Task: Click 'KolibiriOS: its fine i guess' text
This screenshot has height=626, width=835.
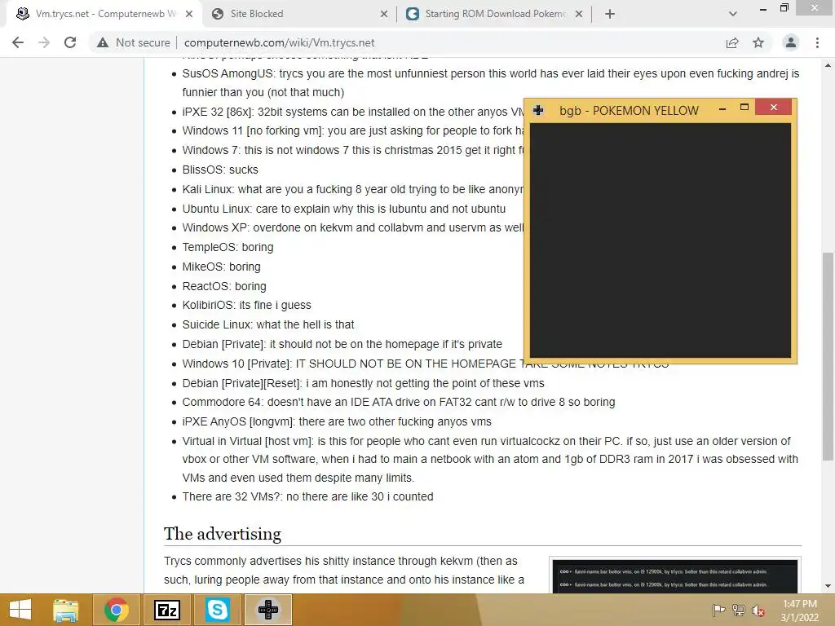Action: pos(246,305)
